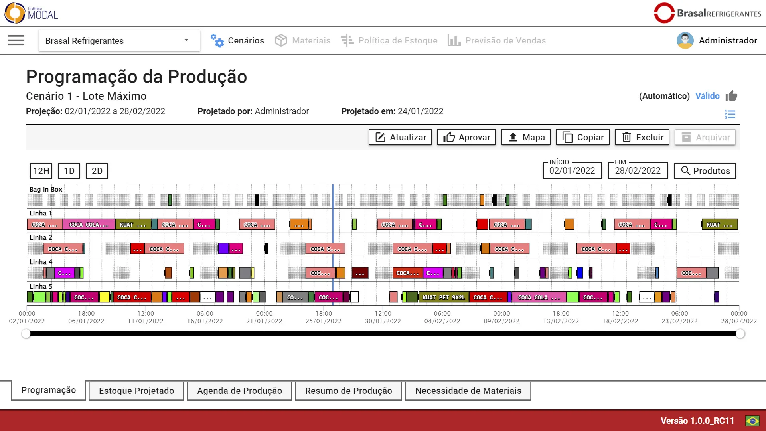Open Materiais box icon menu

(x=281, y=40)
